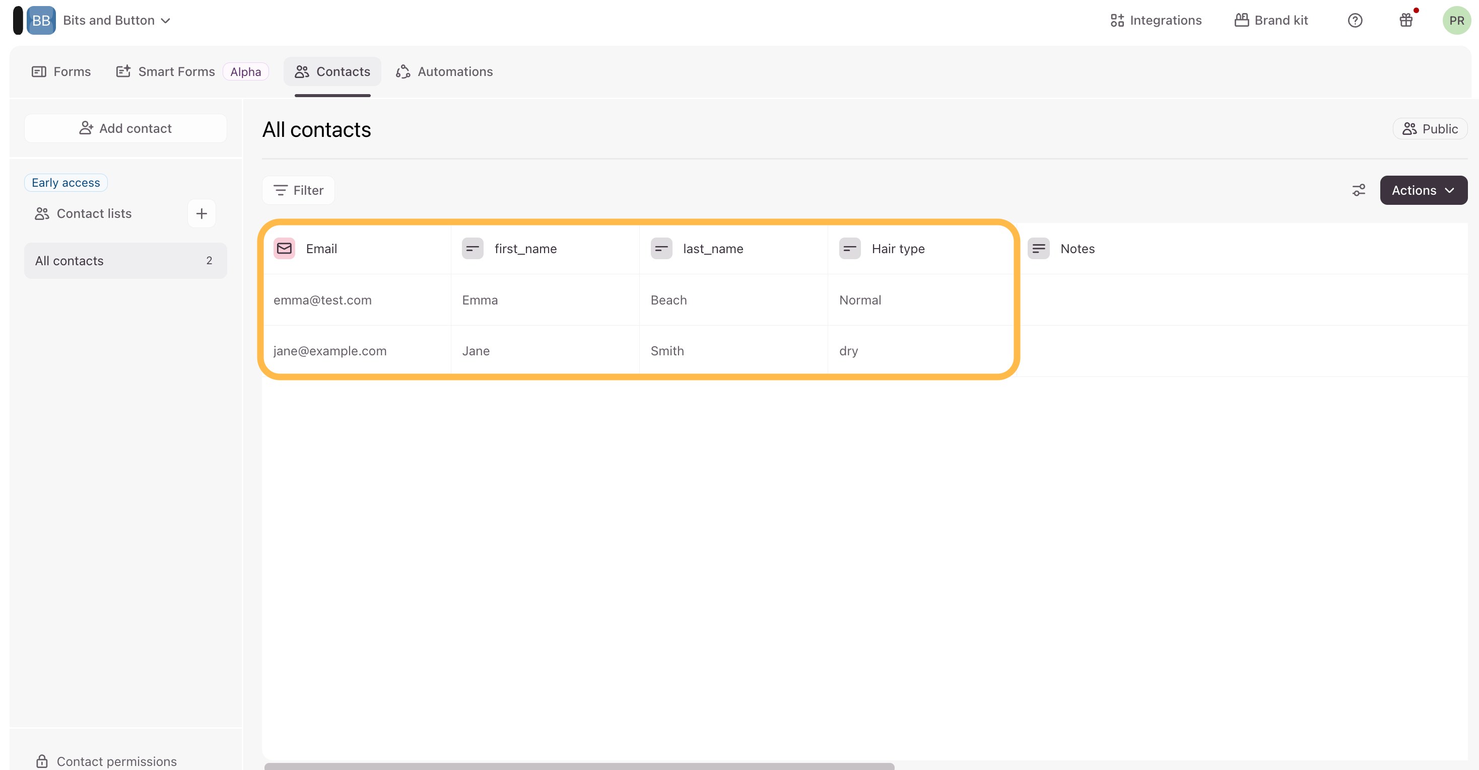Screen dimensions: 1479x770
Task: Click the horizontal scrollbar at bottom
Action: 579,765
